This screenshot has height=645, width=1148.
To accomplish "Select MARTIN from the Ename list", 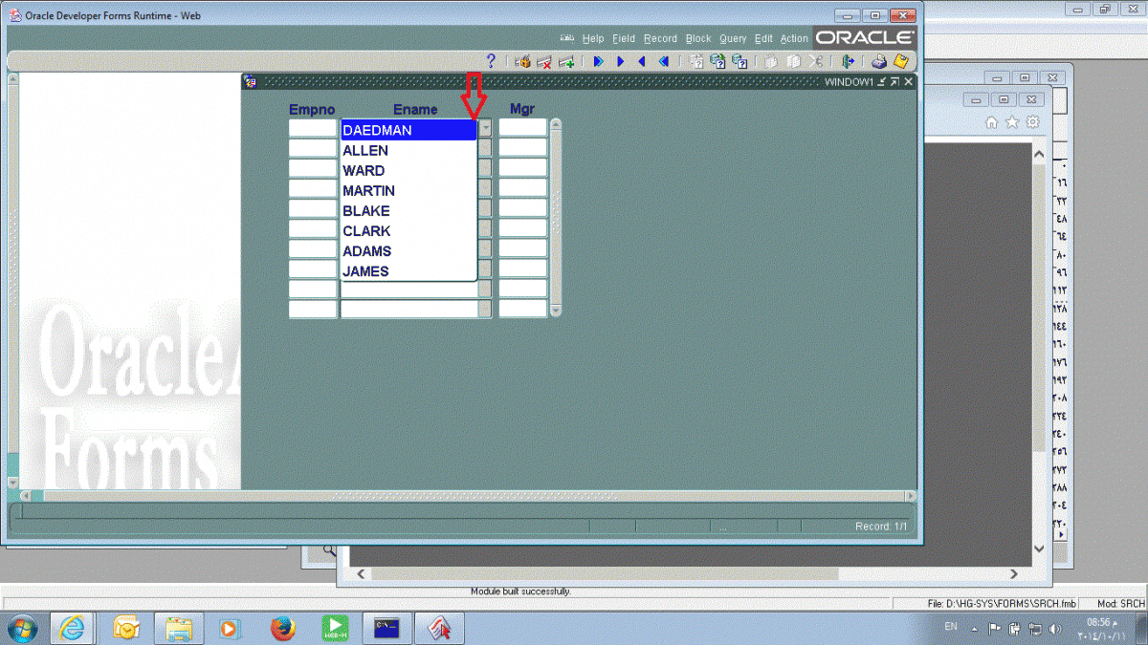I will coord(369,191).
